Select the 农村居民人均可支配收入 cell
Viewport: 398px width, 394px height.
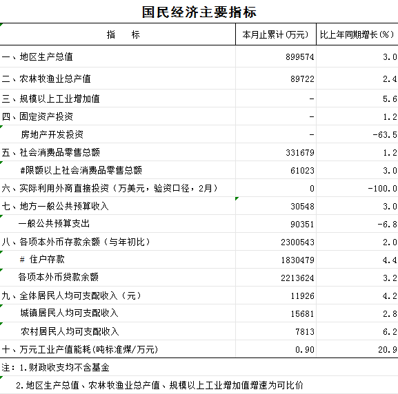click(x=117, y=331)
